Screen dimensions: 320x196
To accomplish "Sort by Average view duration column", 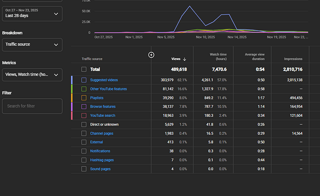I will coord(254,57).
